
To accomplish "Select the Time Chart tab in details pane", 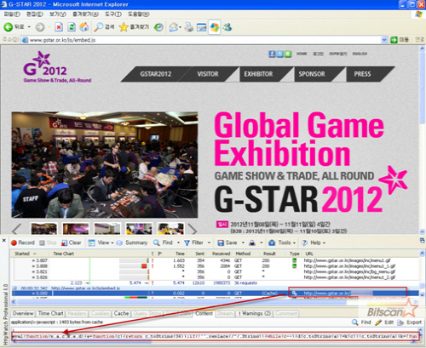I will click(x=50, y=313).
